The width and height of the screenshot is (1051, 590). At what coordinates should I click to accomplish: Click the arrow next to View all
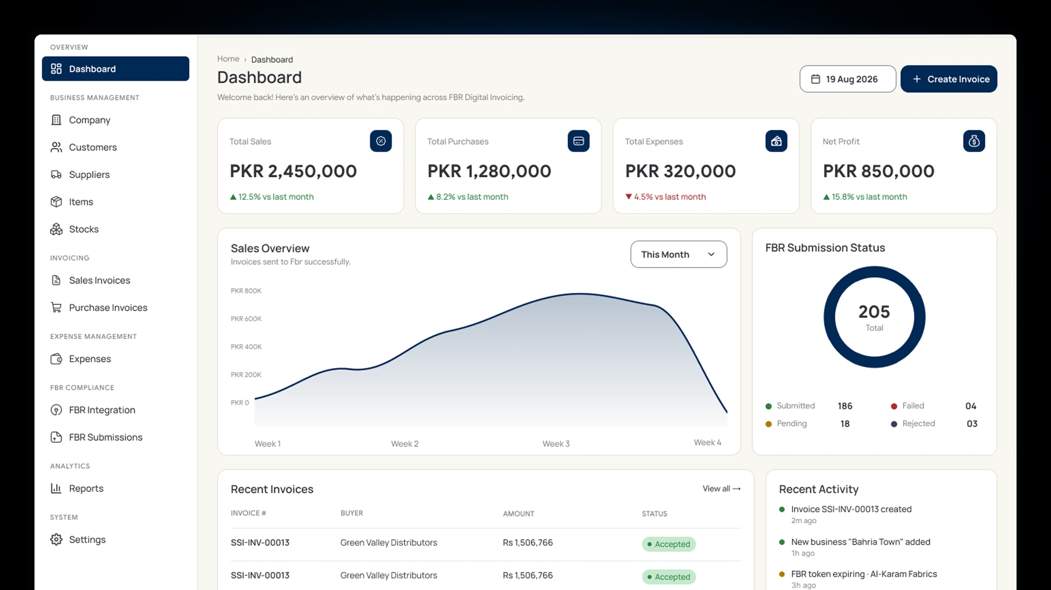point(737,488)
